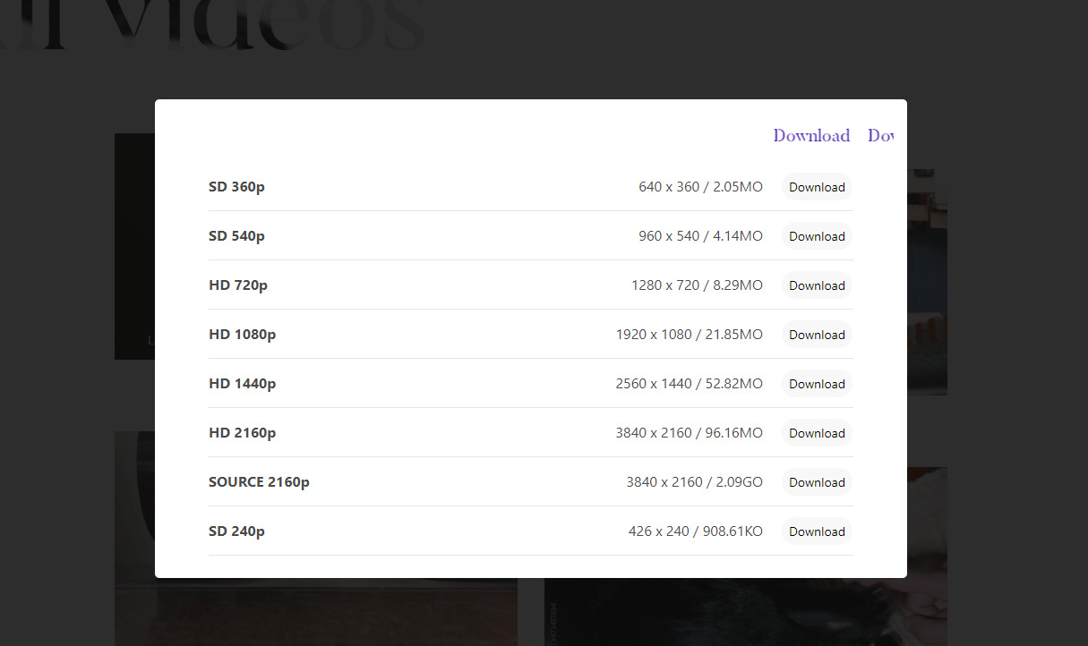Screen dimensions: 1088x646
Task: Download the SOURCE 2160p original
Action: (x=817, y=482)
